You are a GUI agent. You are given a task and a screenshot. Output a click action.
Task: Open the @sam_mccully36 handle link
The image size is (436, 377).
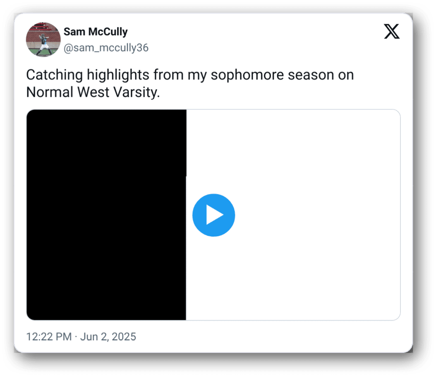pyautogui.click(x=105, y=48)
